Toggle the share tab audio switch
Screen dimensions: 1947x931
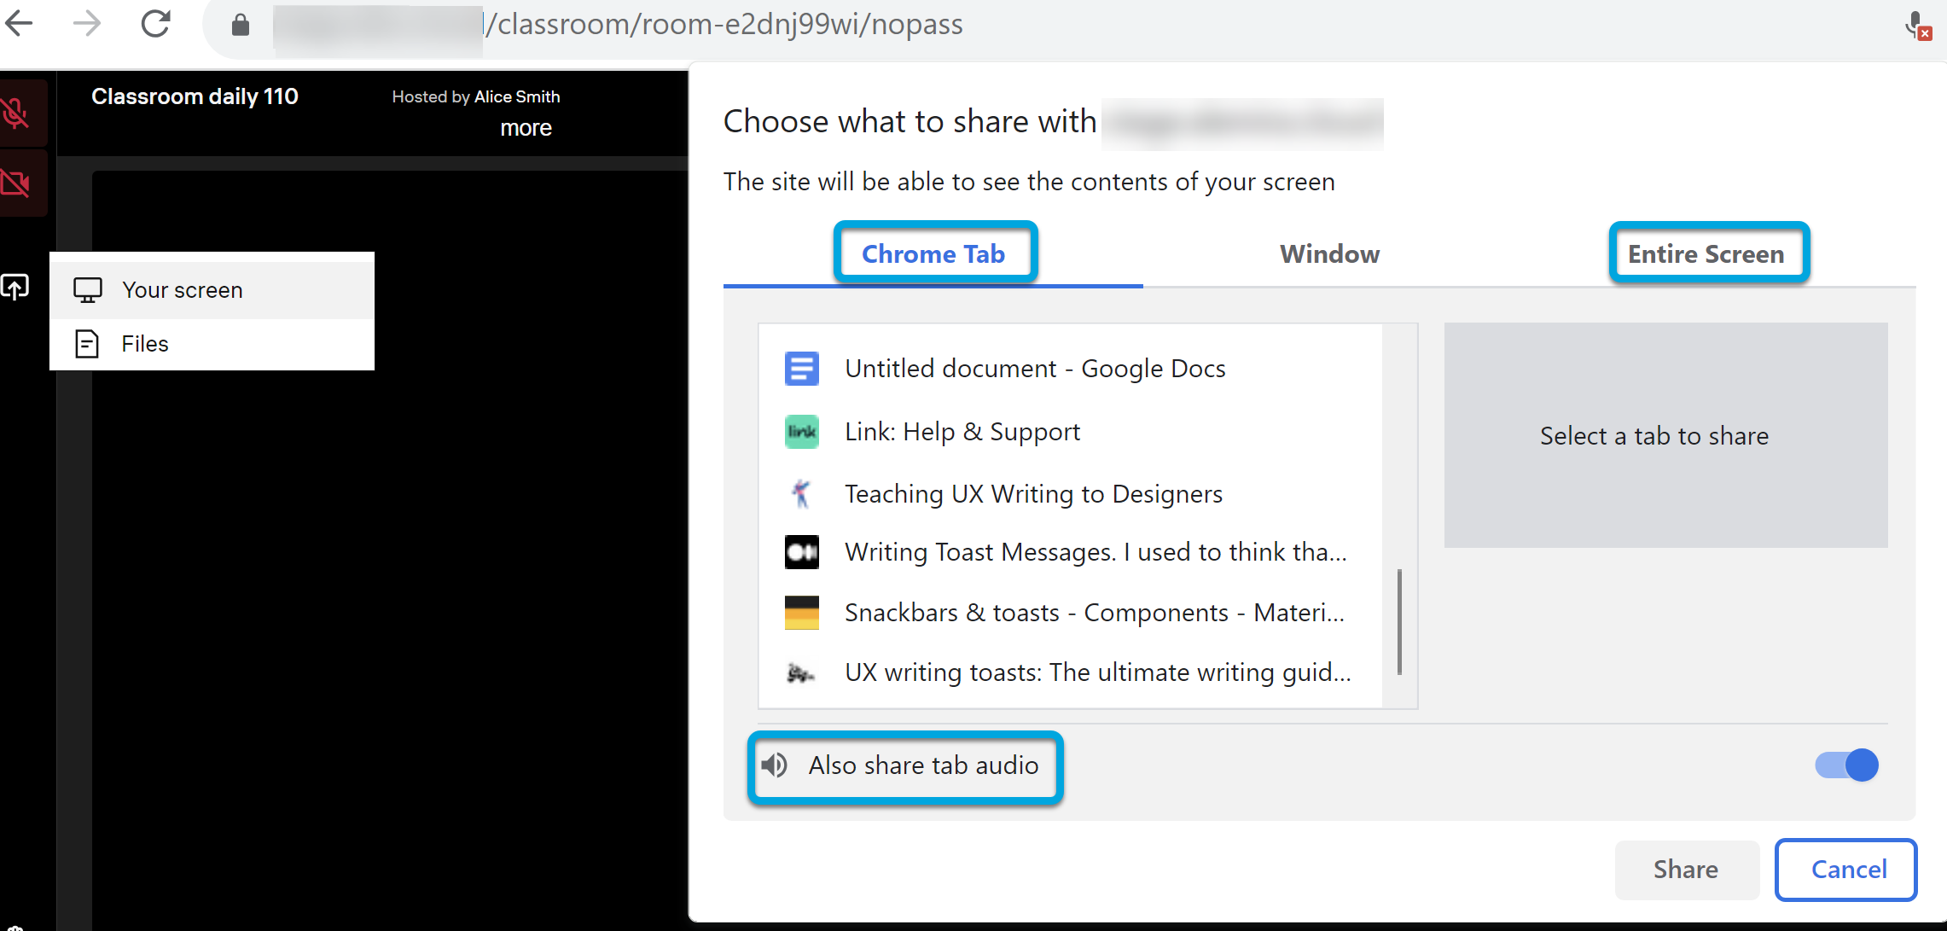[x=1846, y=765]
